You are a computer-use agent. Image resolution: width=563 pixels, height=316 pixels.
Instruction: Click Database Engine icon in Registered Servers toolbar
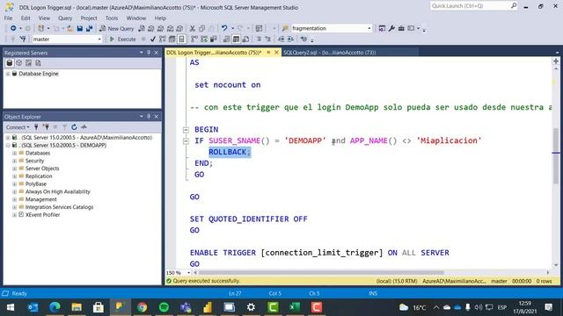[x=10, y=63]
